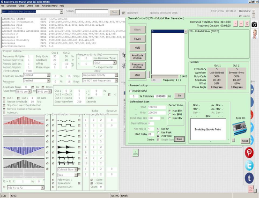This screenshot has height=198, width=259.
Task: Click the small green 100% generator button
Action: 135,153
